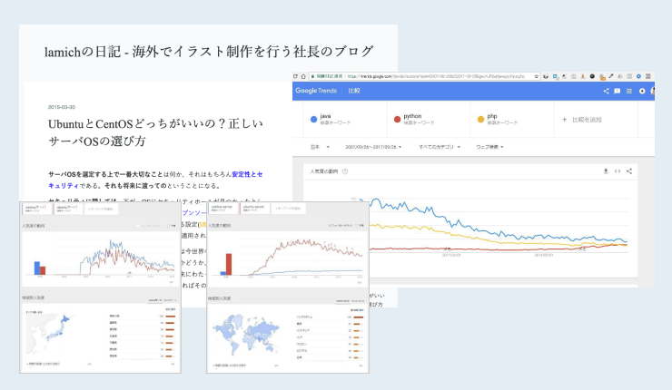Open the help icon beside 人気度の動向
Image resolution: width=672 pixels, height=390 pixels.
click(345, 171)
